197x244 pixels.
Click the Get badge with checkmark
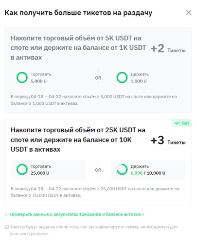(x=182, y=123)
